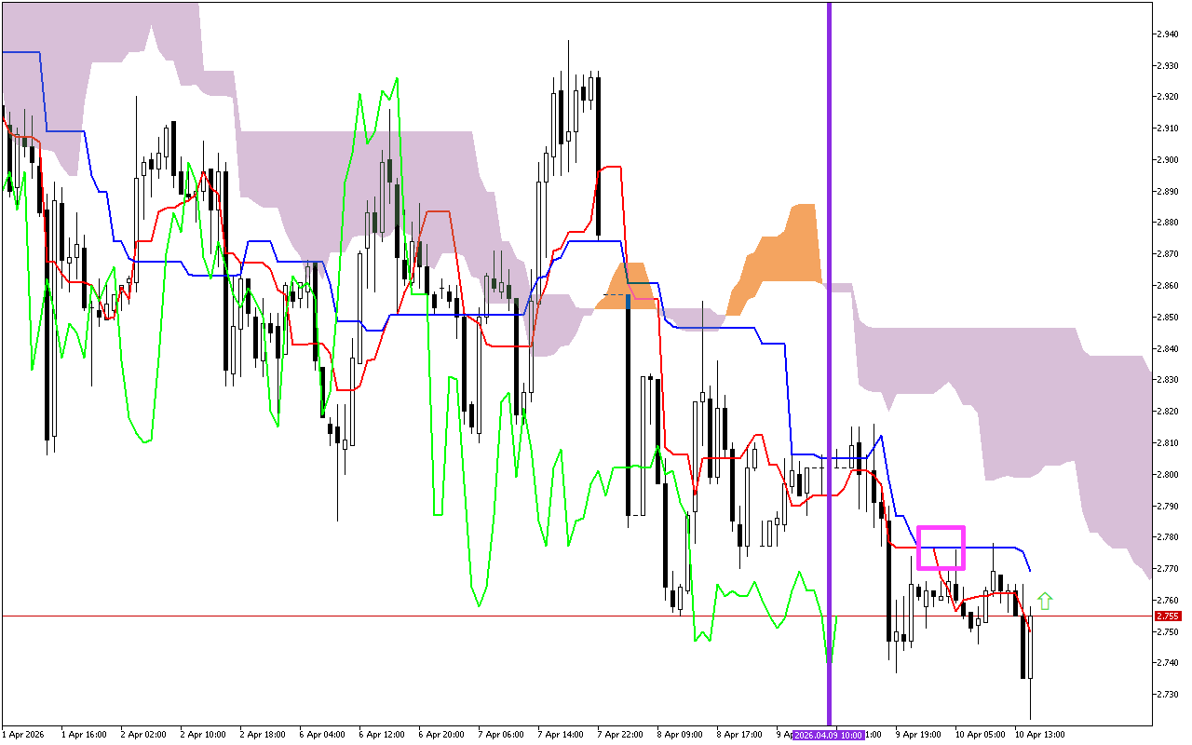
Task: Click the 10 Apr 13:00 time label
Action: coord(1039,734)
